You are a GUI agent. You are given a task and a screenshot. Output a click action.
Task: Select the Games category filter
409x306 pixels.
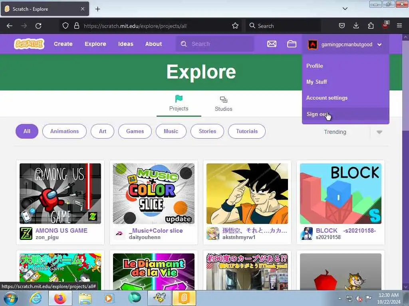pyautogui.click(x=135, y=131)
